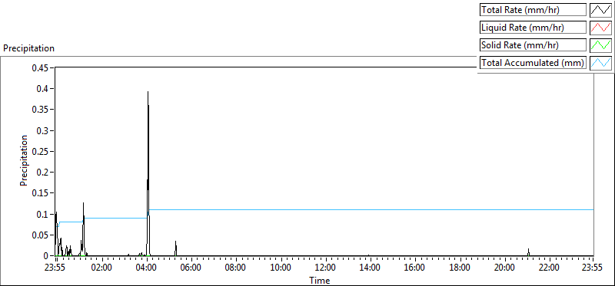Image resolution: width=615 pixels, height=286 pixels.
Task: Click the 12:00 time axis label
Action: [326, 268]
